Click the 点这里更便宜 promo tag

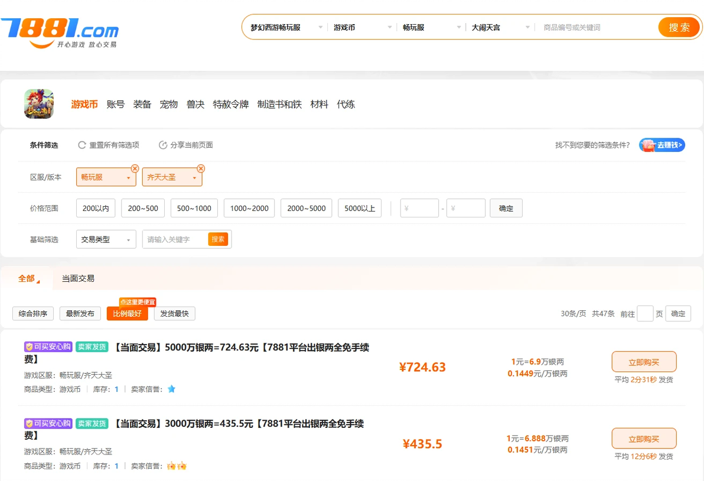click(x=138, y=302)
